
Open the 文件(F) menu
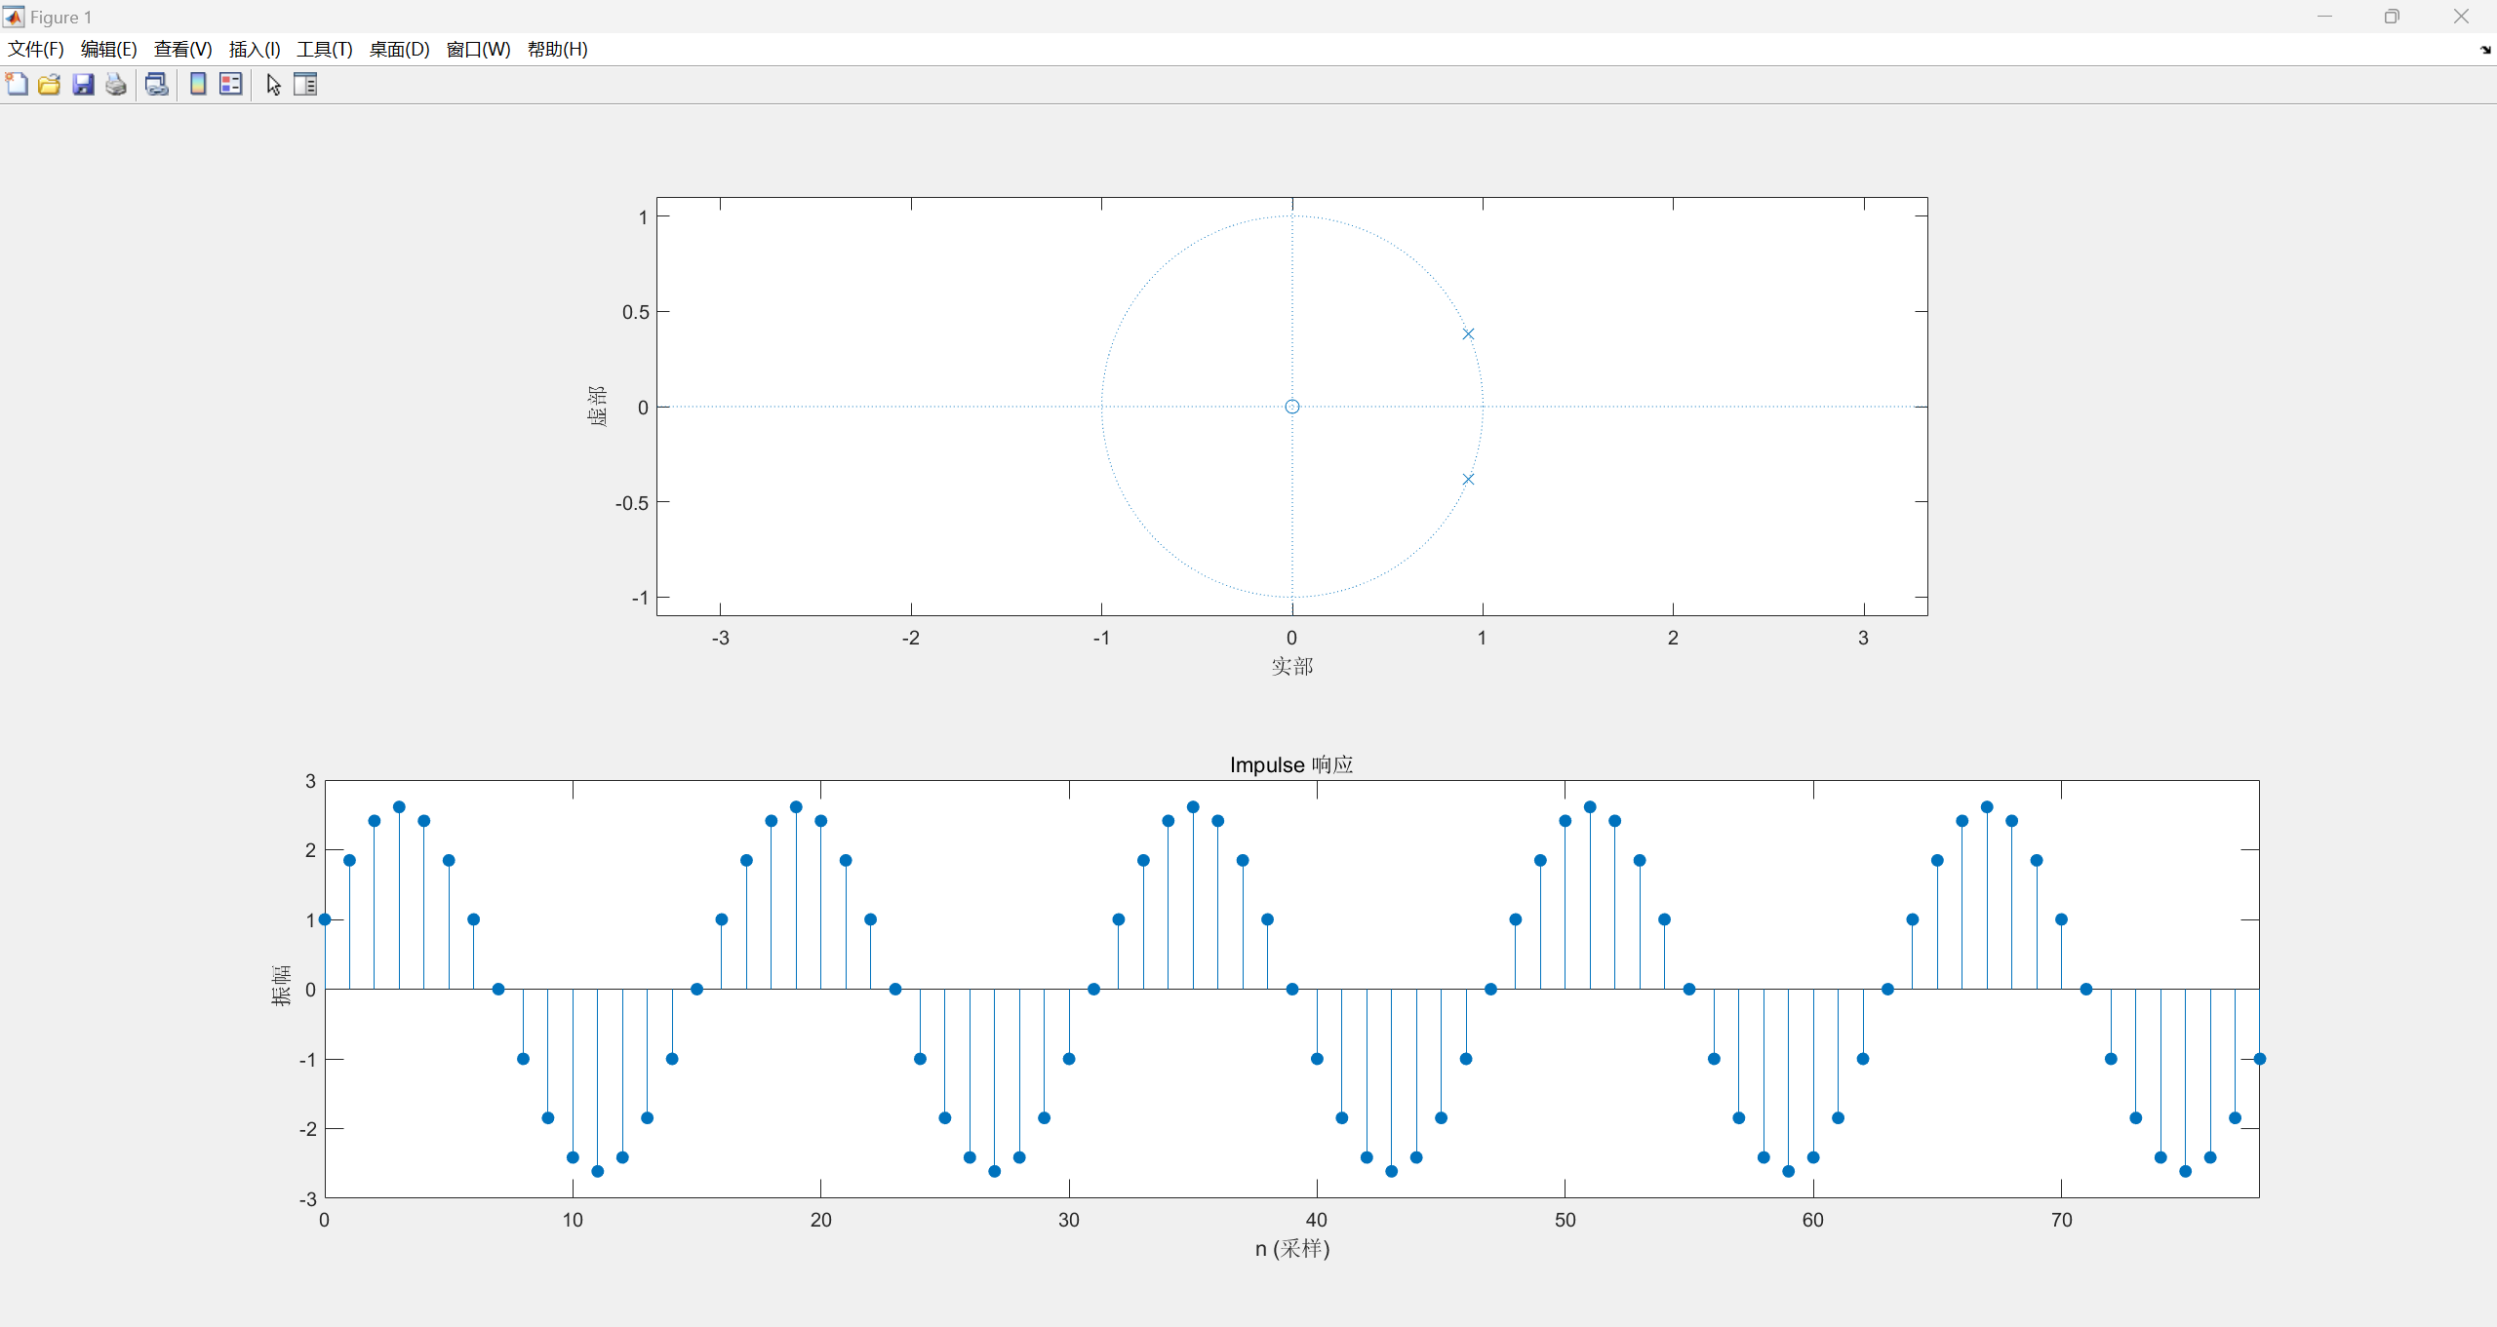[36, 49]
